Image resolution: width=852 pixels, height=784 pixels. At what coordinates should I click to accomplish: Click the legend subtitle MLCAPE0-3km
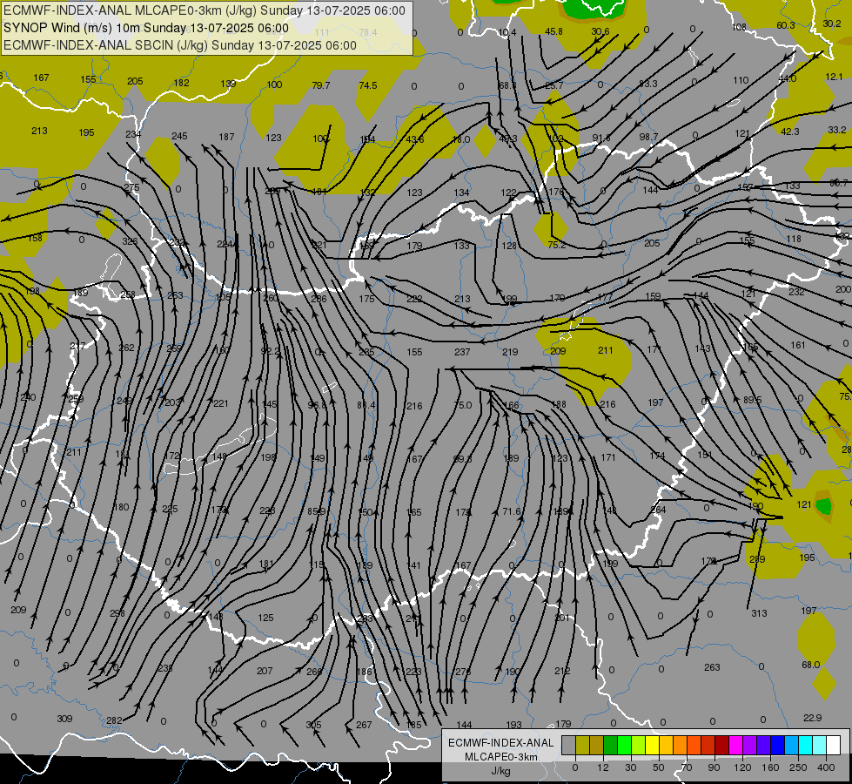coord(501,757)
